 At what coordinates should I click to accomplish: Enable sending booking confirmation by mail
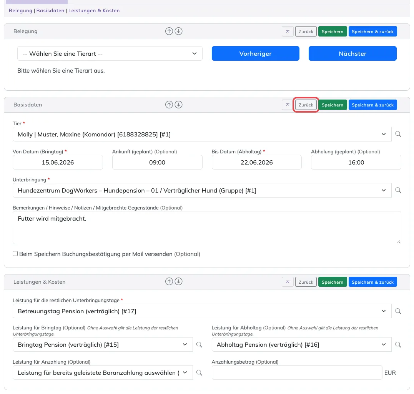point(15,254)
